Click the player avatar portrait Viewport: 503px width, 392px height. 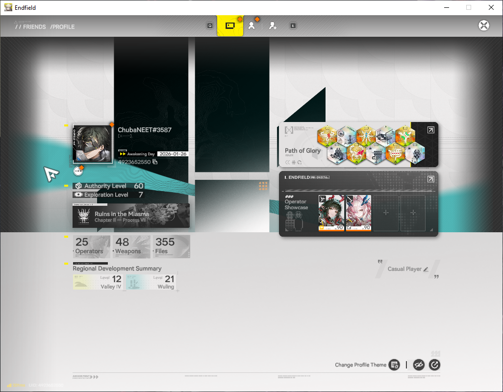[93, 144]
